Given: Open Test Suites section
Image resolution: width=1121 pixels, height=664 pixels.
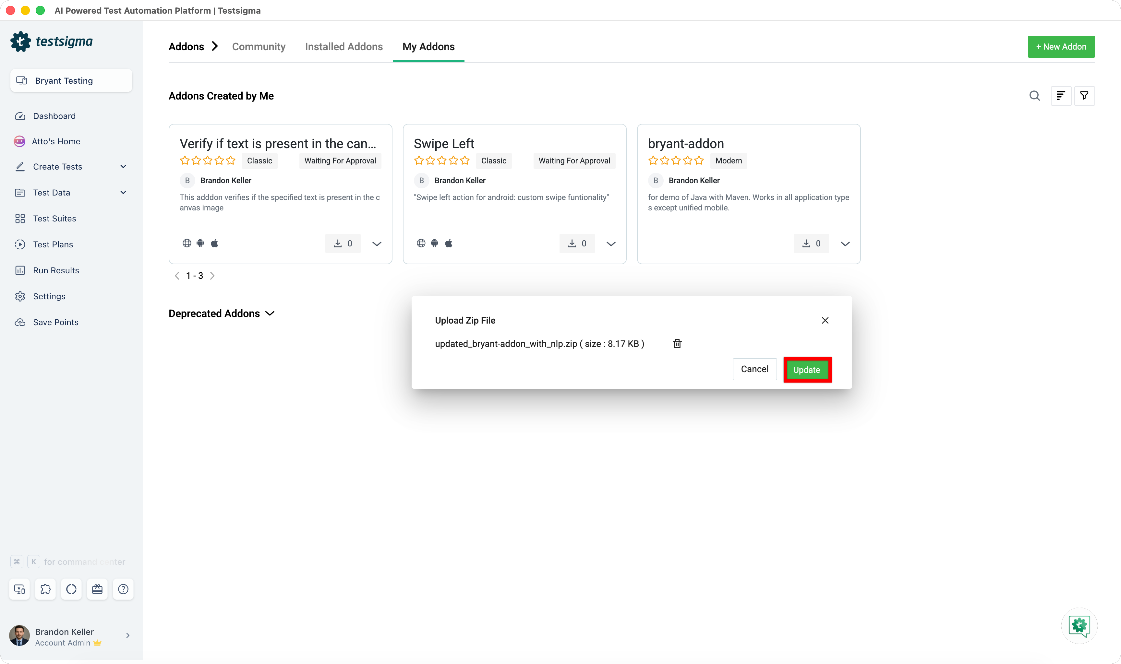Looking at the screenshot, I should click(54, 219).
